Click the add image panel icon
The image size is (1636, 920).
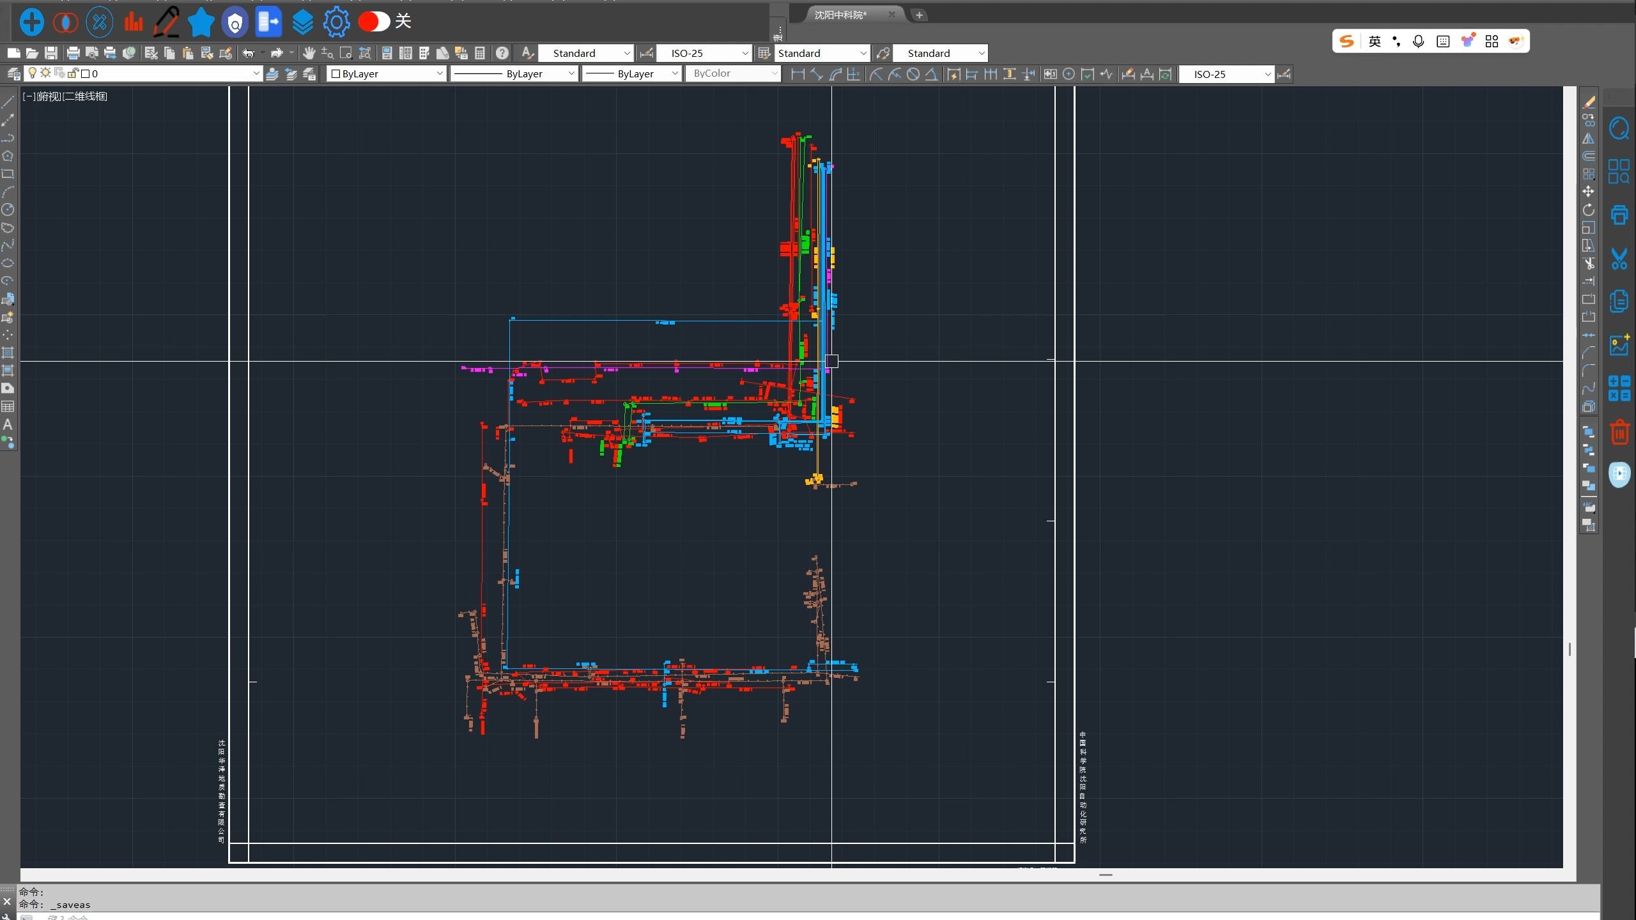click(1619, 345)
